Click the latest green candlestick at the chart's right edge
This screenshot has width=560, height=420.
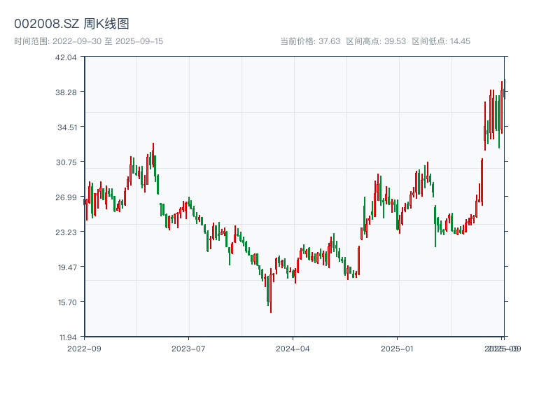505,90
